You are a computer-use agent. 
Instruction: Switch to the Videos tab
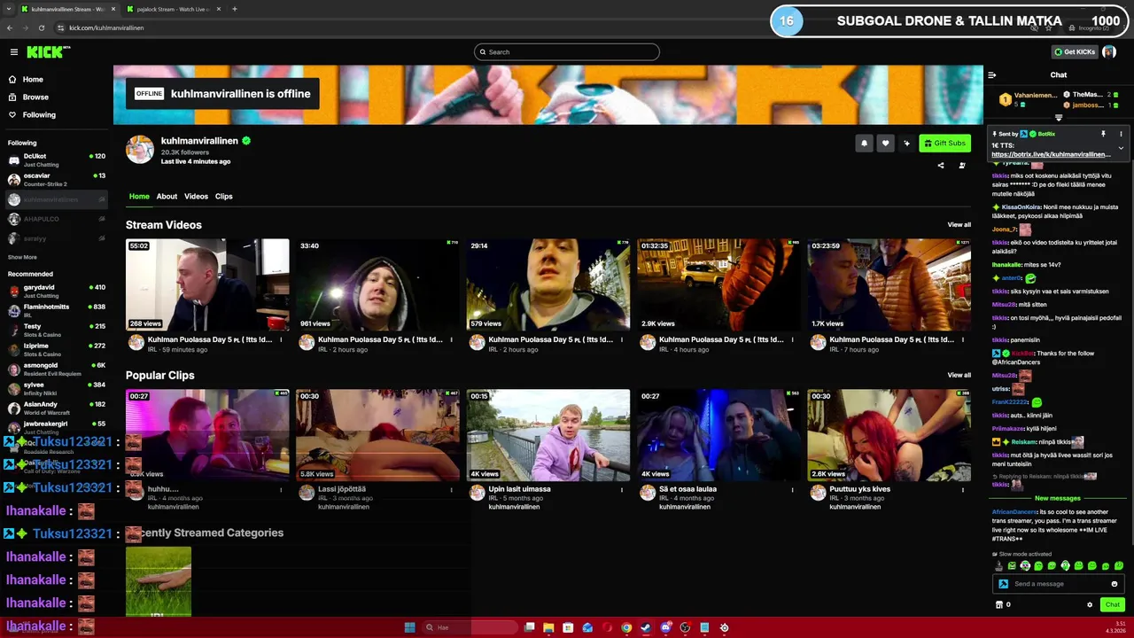point(196,197)
